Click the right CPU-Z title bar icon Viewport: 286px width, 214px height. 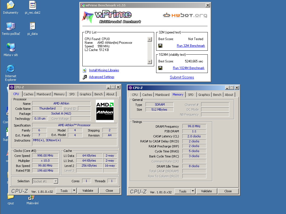click(x=130, y=88)
